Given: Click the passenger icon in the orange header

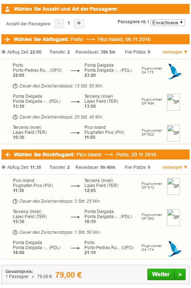Looking at the screenshot, I should pos(8,9).
